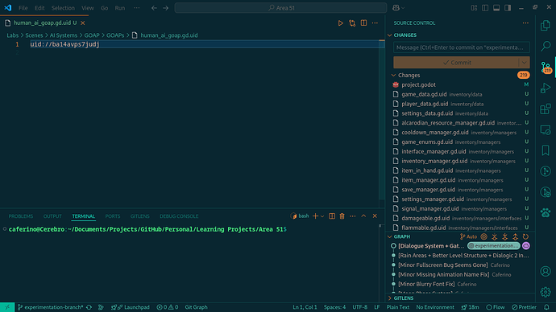Refresh the source control graph

[526, 236]
